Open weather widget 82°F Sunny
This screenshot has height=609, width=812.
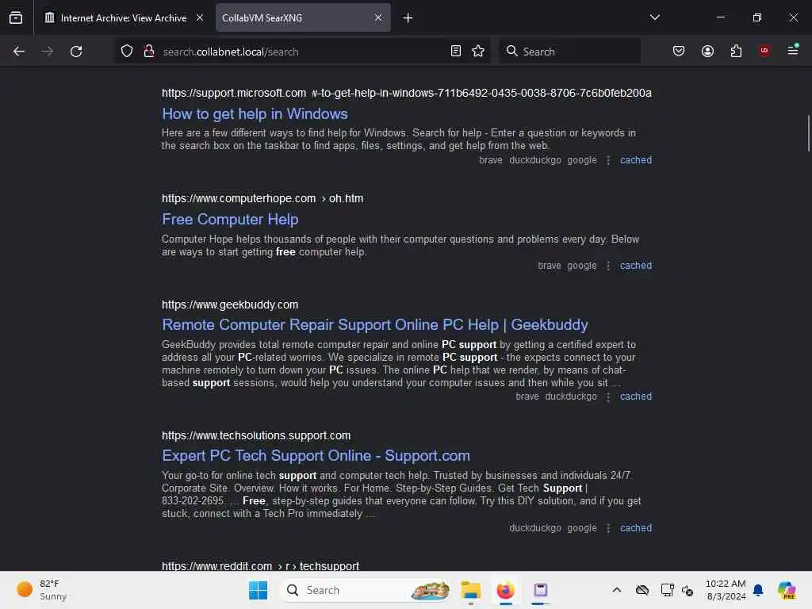(41, 590)
